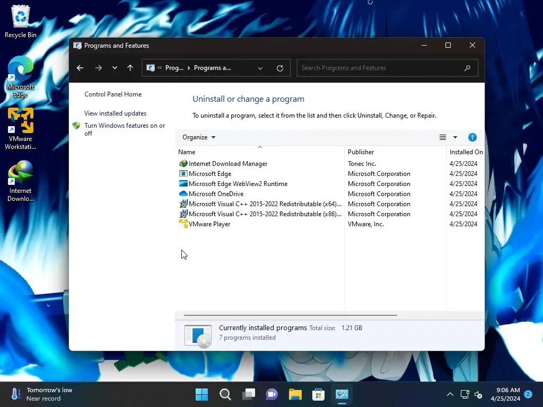Open help with the blue question icon
The height and width of the screenshot is (407, 543).
[x=472, y=137]
